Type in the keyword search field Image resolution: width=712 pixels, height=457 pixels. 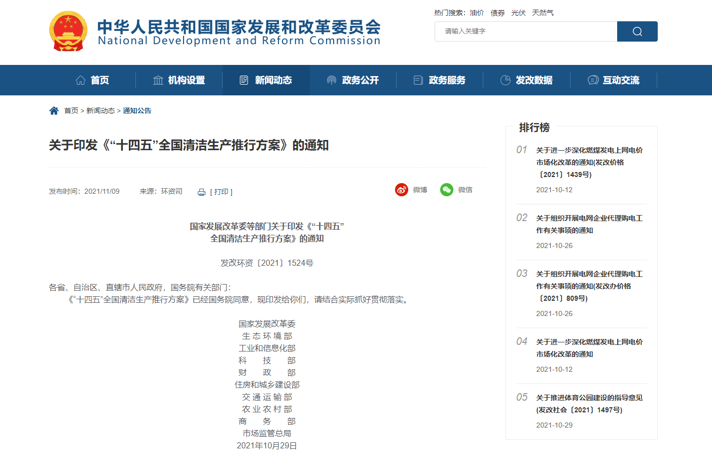click(x=525, y=31)
